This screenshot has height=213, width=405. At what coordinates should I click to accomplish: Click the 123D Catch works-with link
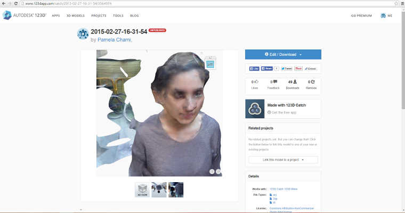tap(276, 189)
